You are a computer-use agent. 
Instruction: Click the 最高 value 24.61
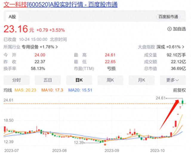point(110,55)
